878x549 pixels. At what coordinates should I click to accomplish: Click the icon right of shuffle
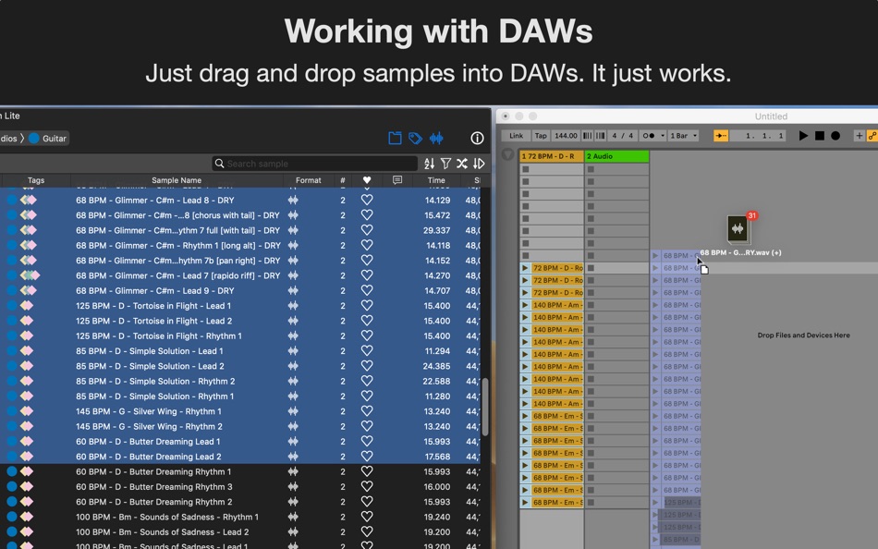[x=479, y=164]
